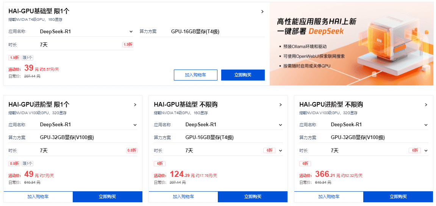Click 立即购买 for HAI-GPU进阶型 不限购
The width and height of the screenshot is (436, 206).
pos(398,197)
